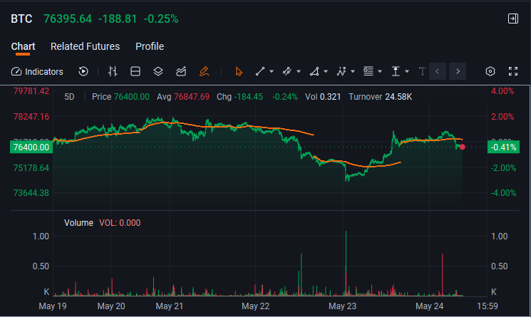Click the red last-price dot on the chart
This screenshot has width=531, height=317.
click(x=463, y=147)
